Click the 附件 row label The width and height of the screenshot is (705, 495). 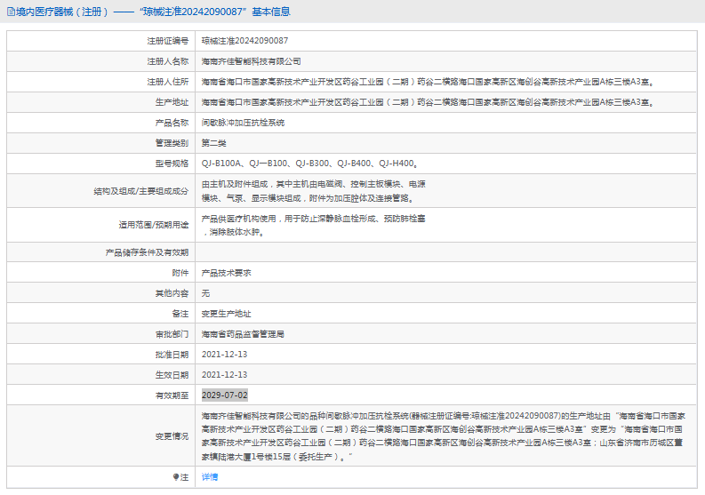point(180,273)
